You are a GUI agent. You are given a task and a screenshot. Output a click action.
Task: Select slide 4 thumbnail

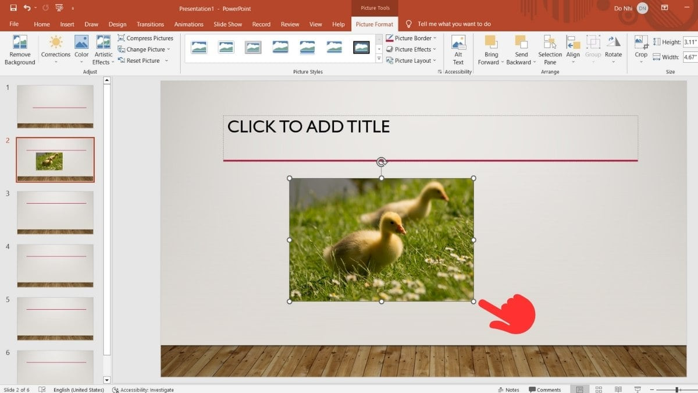click(55, 265)
